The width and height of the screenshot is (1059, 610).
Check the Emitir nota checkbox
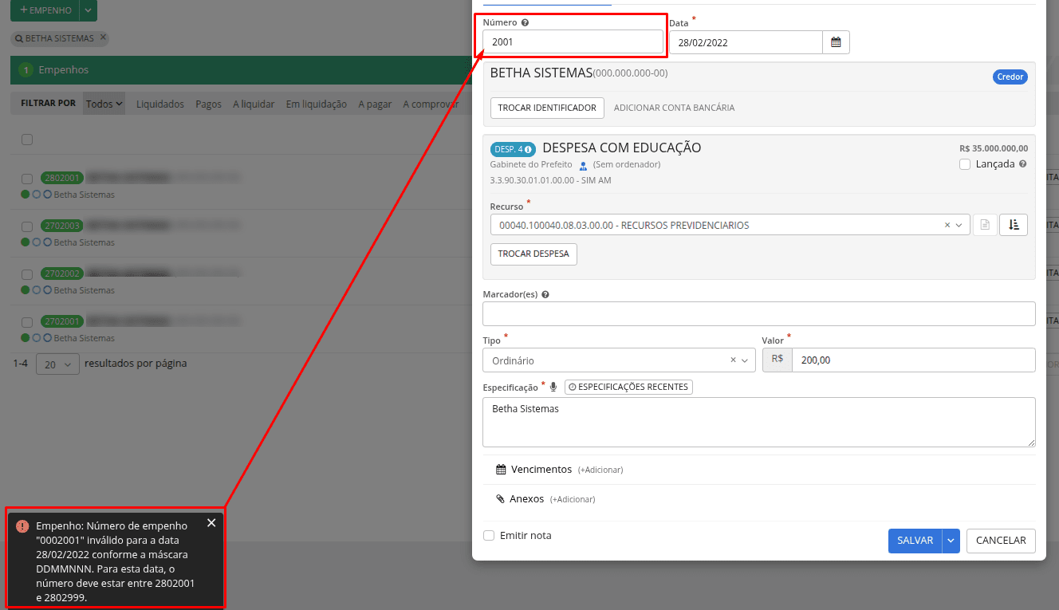(489, 536)
